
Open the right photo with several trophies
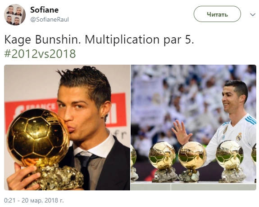(194, 128)
